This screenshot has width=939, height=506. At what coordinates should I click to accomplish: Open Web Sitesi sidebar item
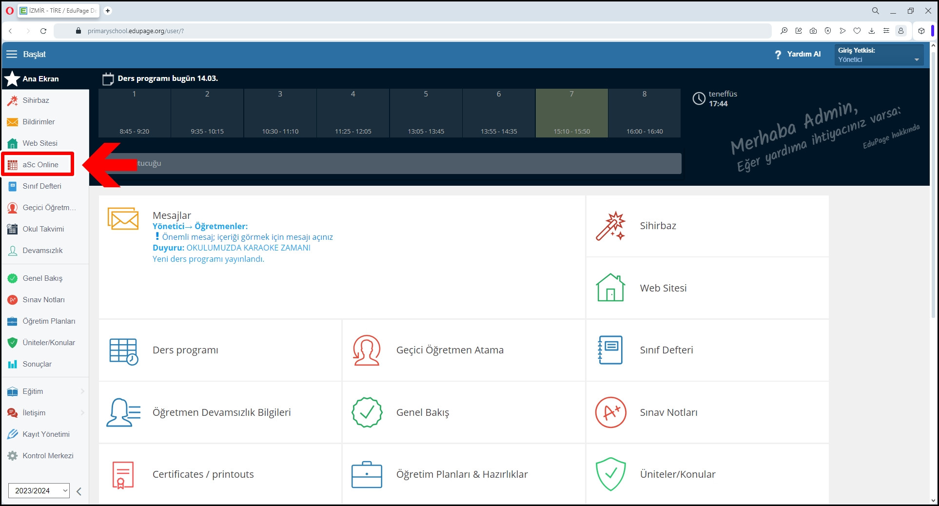45,143
